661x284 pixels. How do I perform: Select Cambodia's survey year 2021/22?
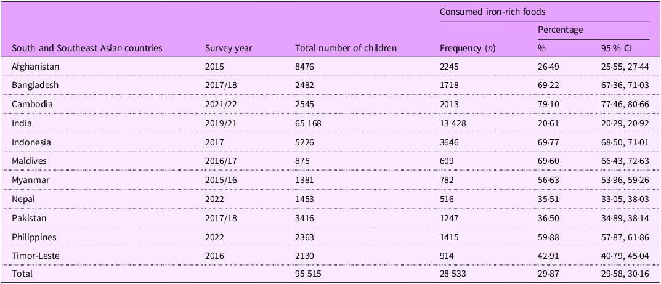pyautogui.click(x=222, y=104)
